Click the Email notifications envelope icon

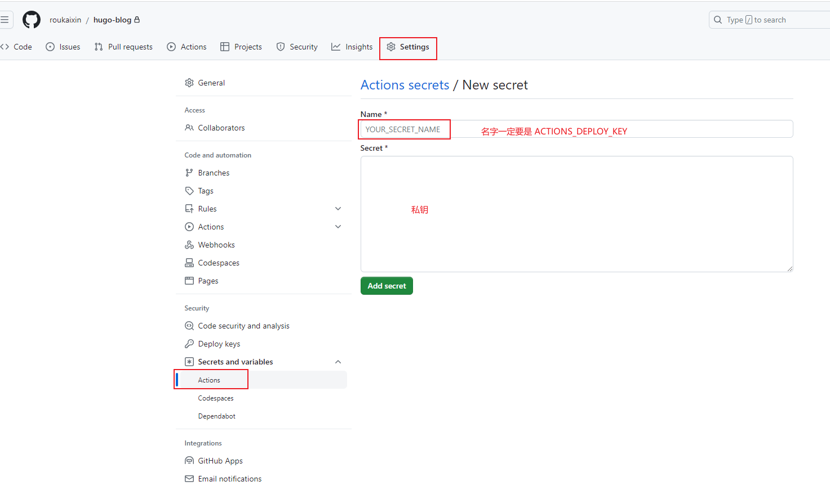[189, 479]
